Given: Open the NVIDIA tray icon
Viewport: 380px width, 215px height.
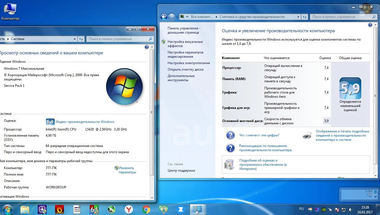Looking at the screenshot, I should coord(323,209).
